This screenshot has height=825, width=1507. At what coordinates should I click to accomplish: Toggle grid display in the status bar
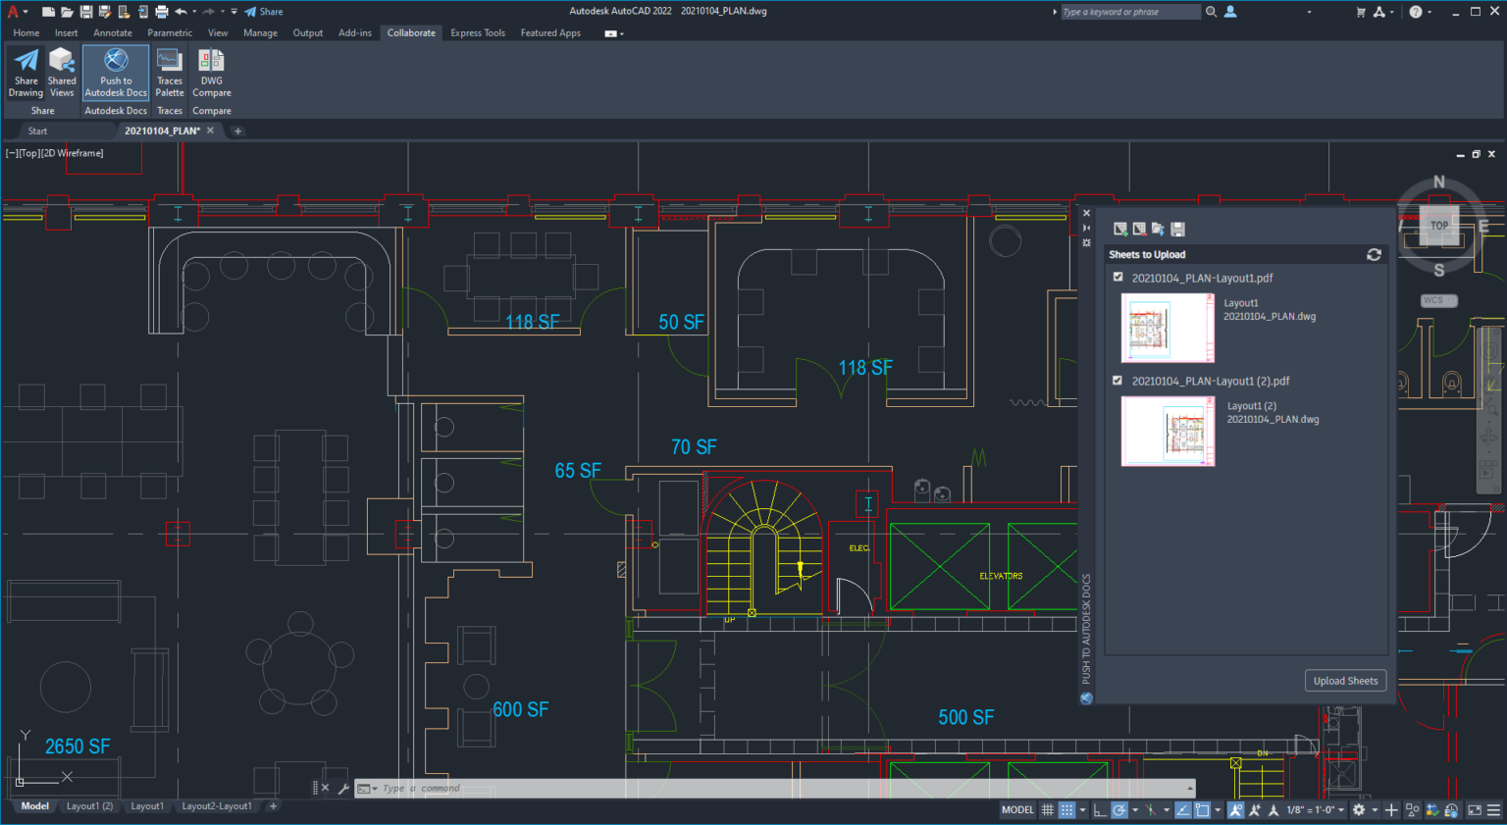[x=1047, y=810]
